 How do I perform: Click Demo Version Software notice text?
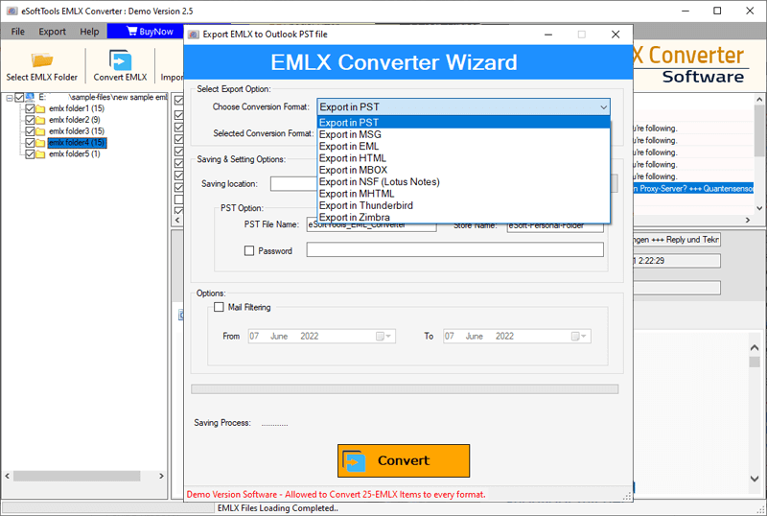[337, 495]
